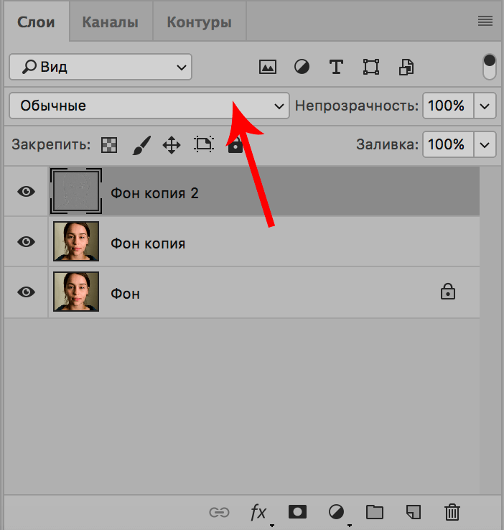Screen dimensions: 504x530
Task: Toggle the layer filtering switch
Action: click(x=490, y=67)
